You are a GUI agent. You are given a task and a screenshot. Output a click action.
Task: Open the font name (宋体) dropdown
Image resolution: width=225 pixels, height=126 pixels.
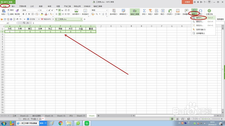(38, 10)
